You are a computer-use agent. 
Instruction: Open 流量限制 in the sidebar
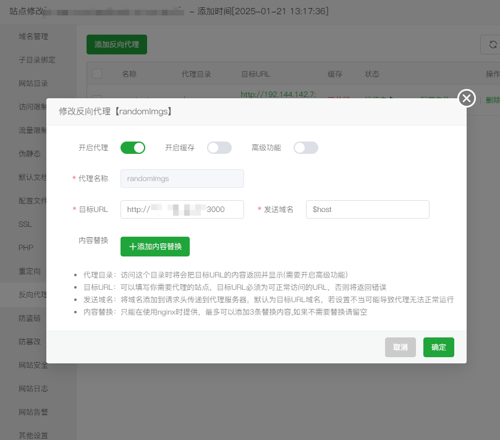tap(33, 130)
